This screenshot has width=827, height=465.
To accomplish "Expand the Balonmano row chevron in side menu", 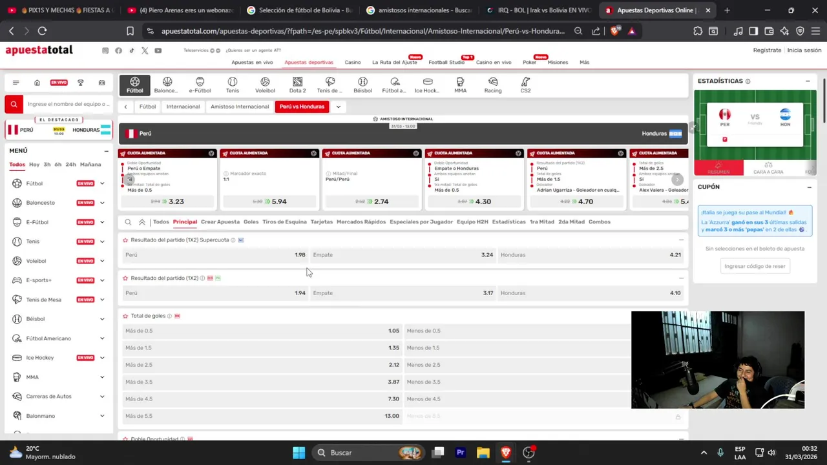I will (x=102, y=416).
